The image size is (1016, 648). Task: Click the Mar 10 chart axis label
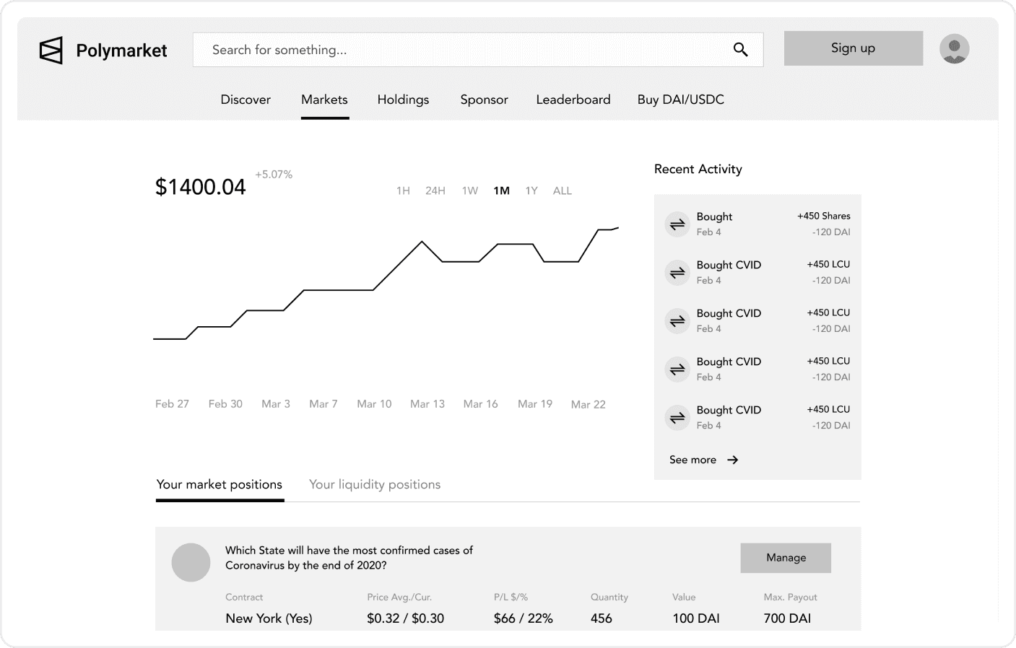click(374, 404)
